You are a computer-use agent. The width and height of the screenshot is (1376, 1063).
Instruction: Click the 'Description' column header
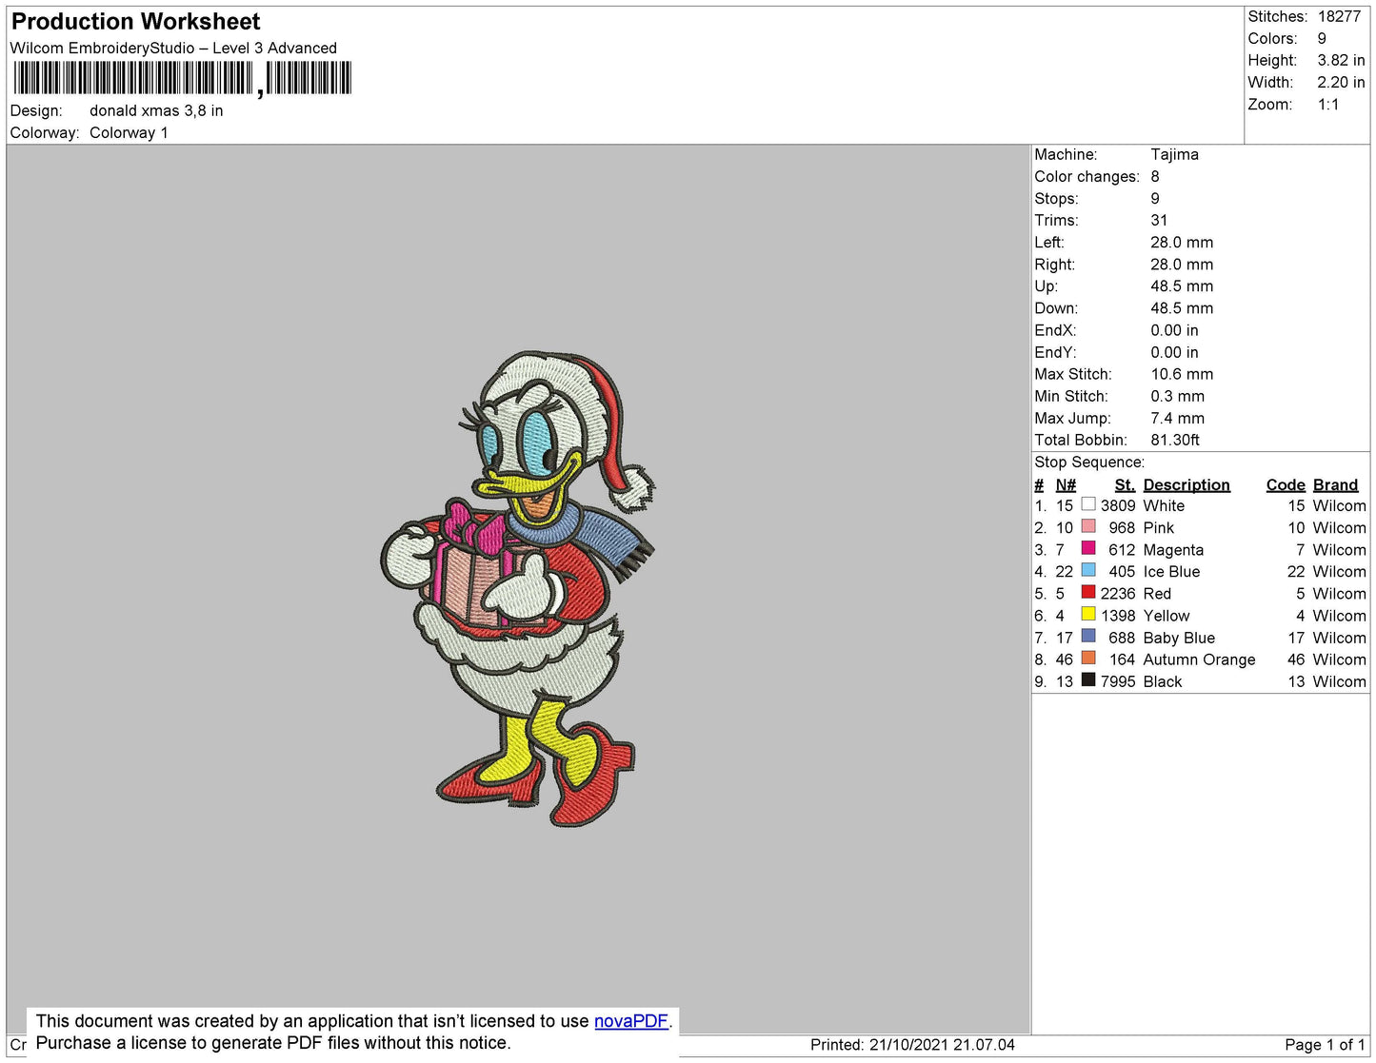[1187, 485]
